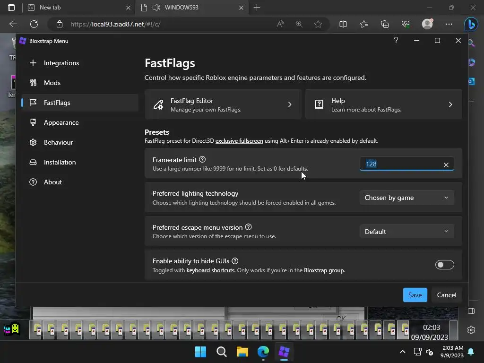Open the keyboard shortcuts link
The image size is (484, 363).
click(210, 270)
